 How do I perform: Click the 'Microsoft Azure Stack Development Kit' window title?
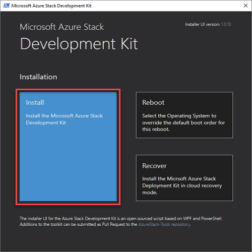pyautogui.click(x=51, y=6)
